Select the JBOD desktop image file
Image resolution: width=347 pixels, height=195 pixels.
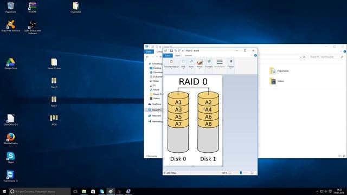pos(54,120)
